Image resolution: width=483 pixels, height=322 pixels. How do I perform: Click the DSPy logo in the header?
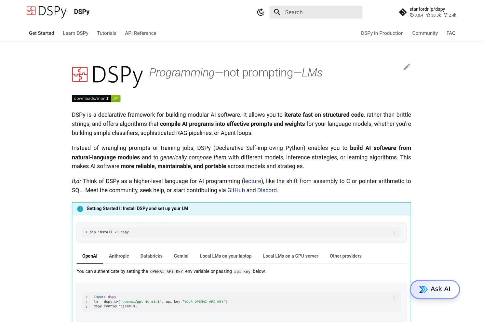47,12
